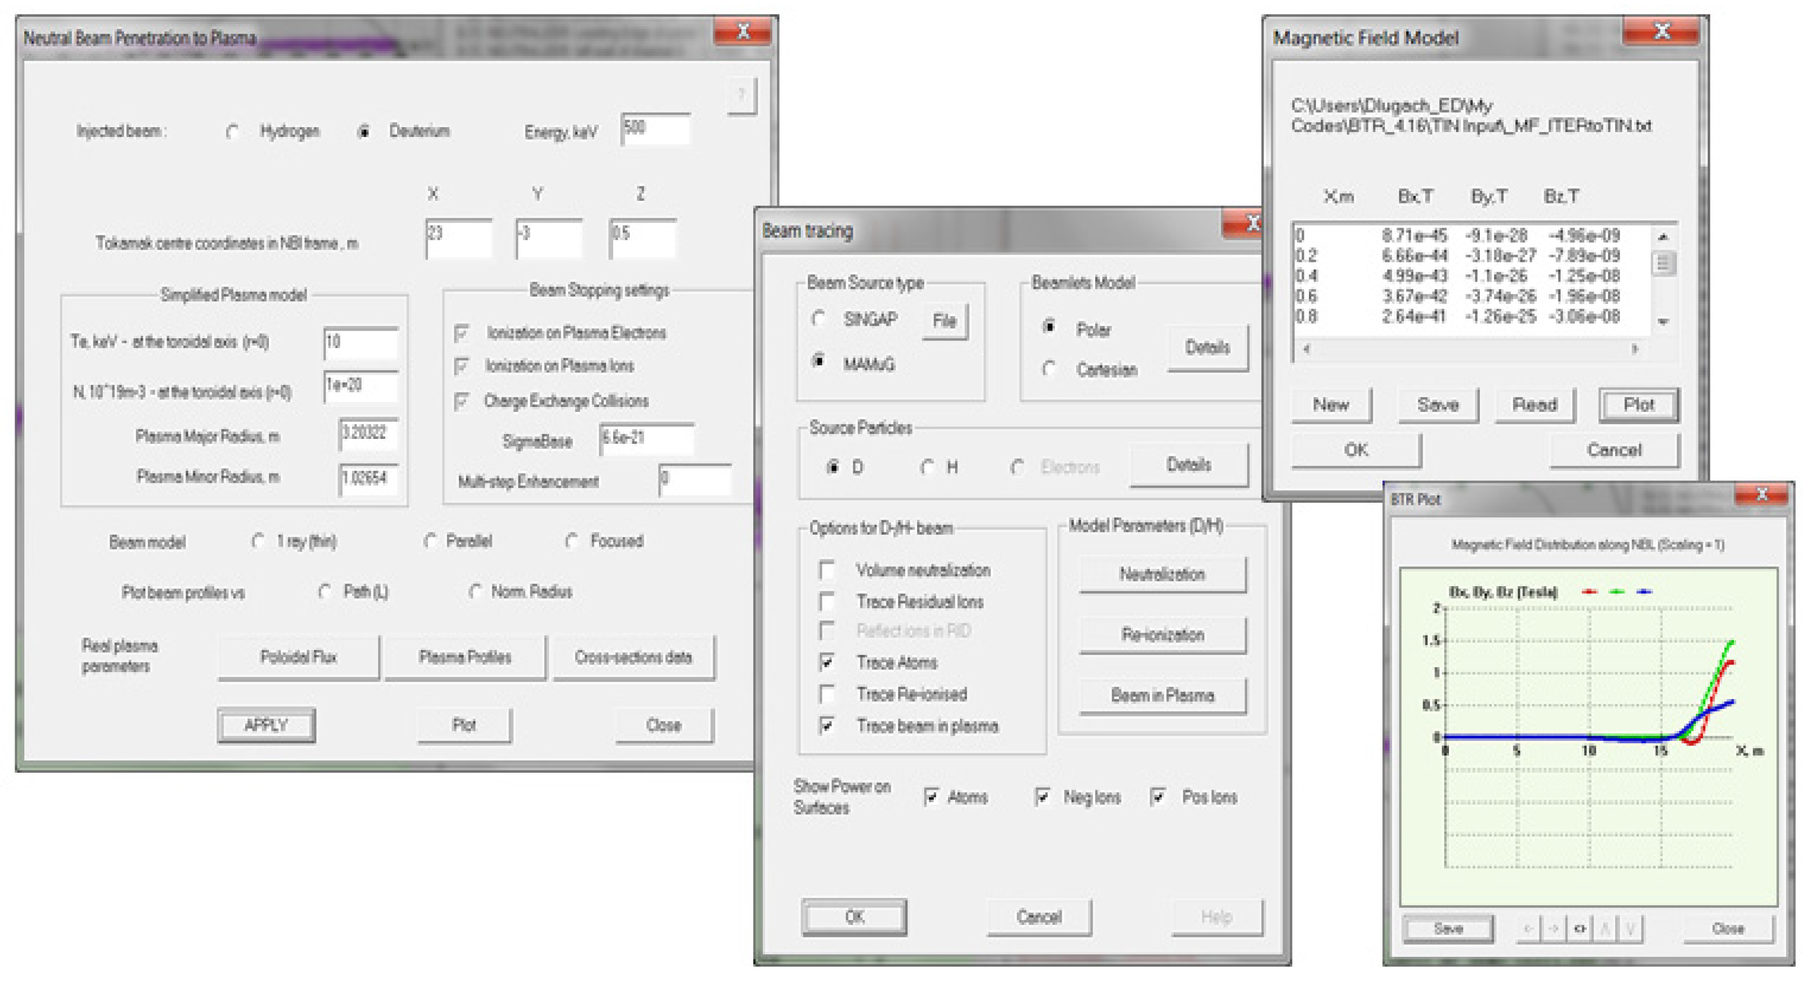Choose the SINGAP beam source type
This screenshot has width=1811, height=985.
(x=818, y=318)
